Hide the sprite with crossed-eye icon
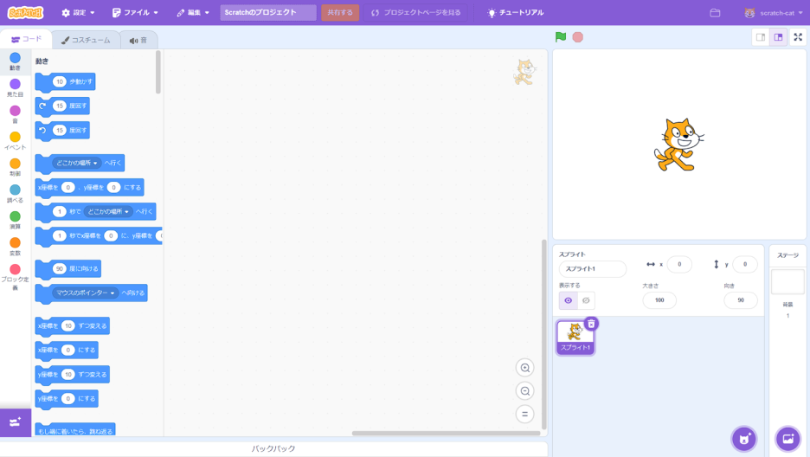The width and height of the screenshot is (810, 457). pyautogui.click(x=586, y=300)
